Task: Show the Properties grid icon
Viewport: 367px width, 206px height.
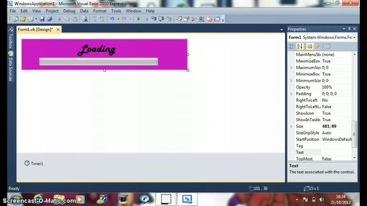Action: click(310, 46)
